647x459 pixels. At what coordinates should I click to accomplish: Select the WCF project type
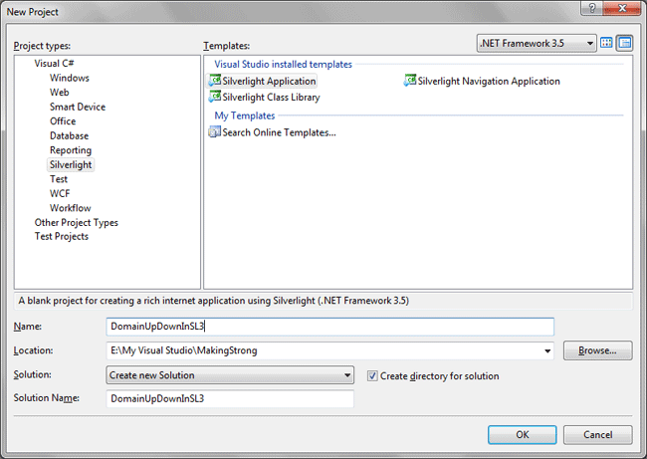tap(60, 193)
